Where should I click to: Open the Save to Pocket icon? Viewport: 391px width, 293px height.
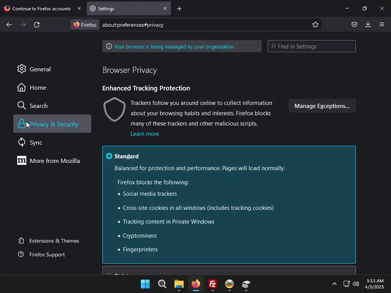pos(354,24)
